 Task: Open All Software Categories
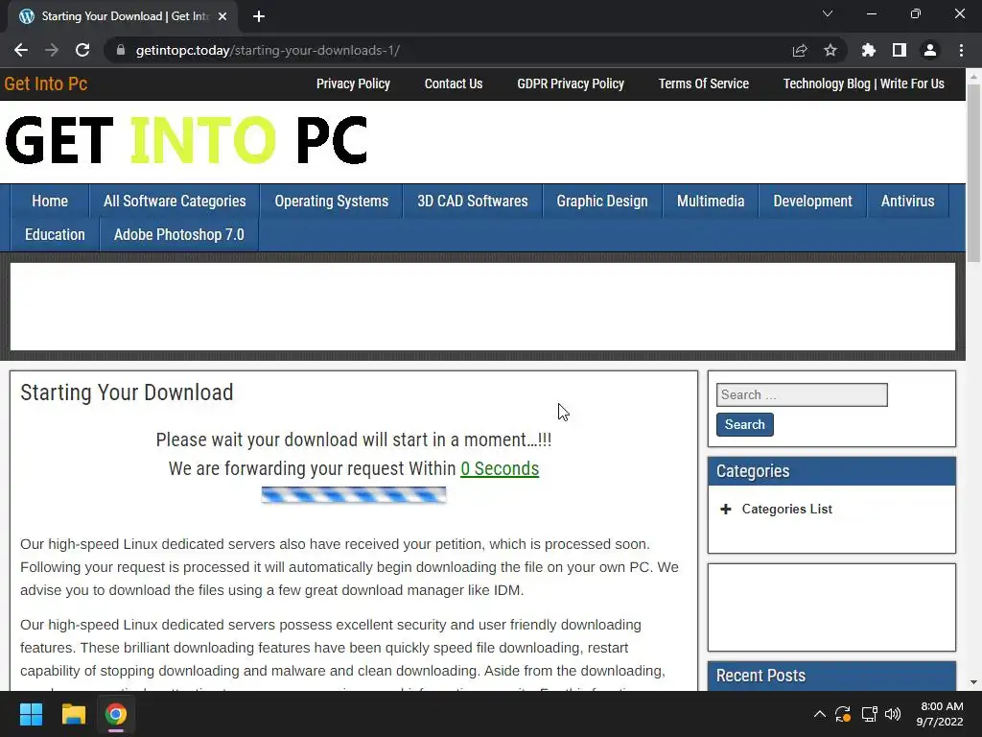tap(175, 202)
